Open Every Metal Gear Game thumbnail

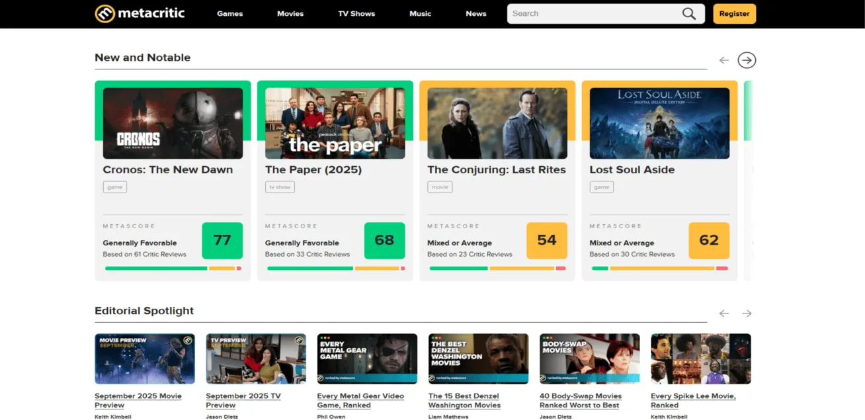367,359
